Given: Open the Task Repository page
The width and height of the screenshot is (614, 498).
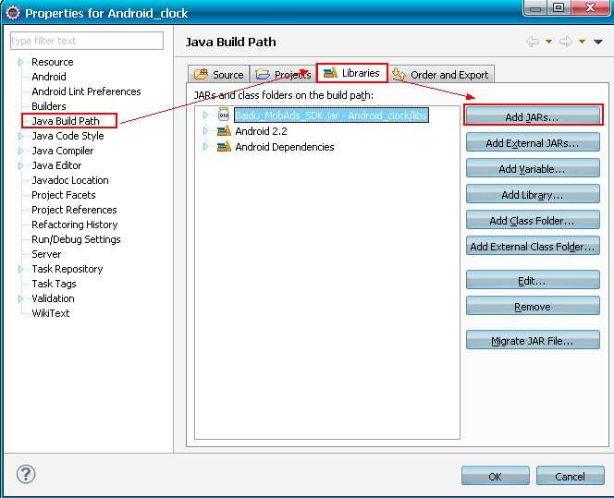Looking at the screenshot, I should click(x=68, y=269).
